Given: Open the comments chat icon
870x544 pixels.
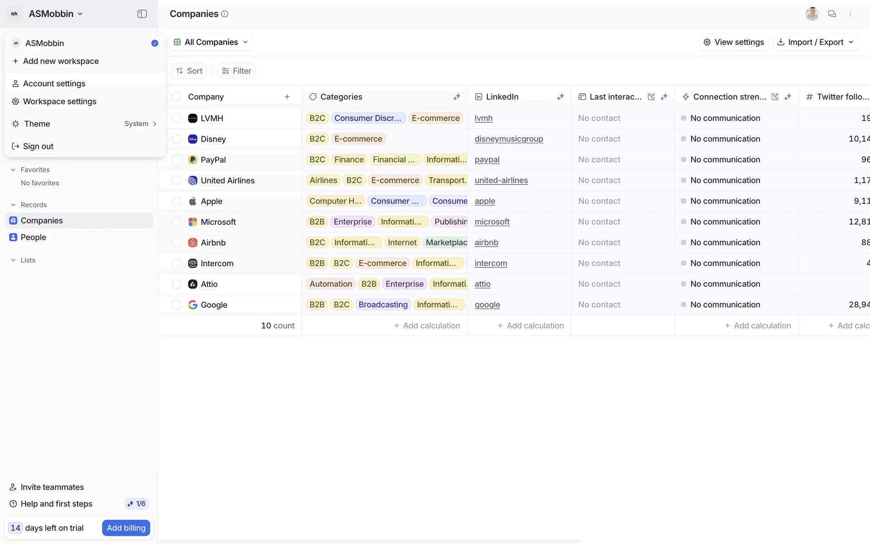Looking at the screenshot, I should click(x=832, y=14).
